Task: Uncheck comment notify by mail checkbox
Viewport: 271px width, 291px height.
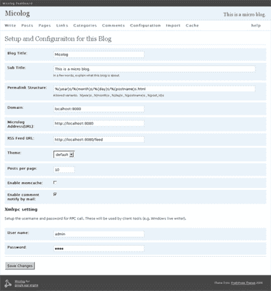Action: pyautogui.click(x=55, y=194)
